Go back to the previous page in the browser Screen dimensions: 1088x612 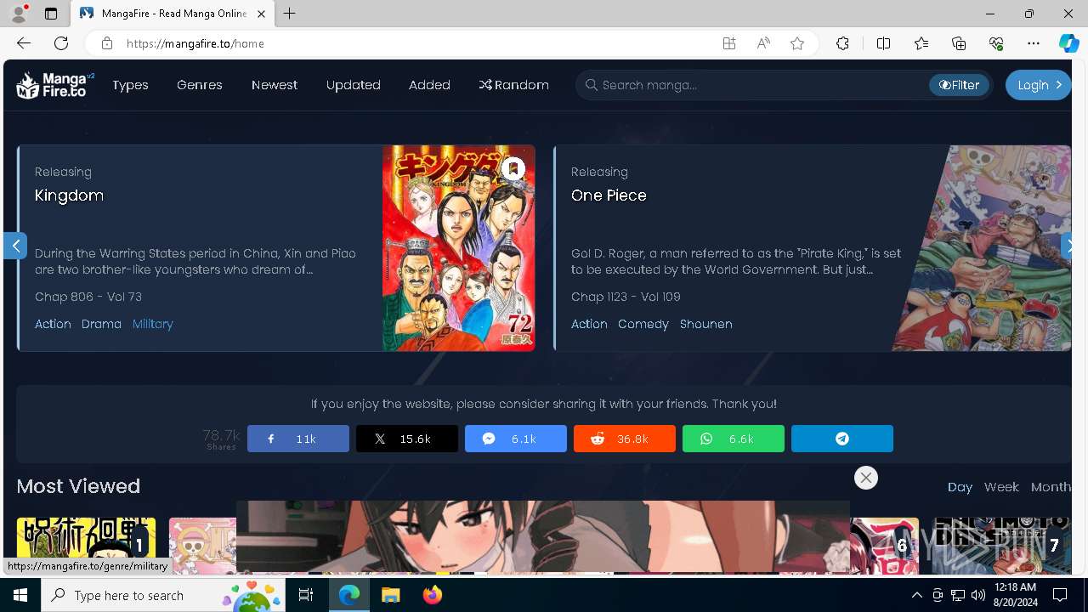click(24, 43)
